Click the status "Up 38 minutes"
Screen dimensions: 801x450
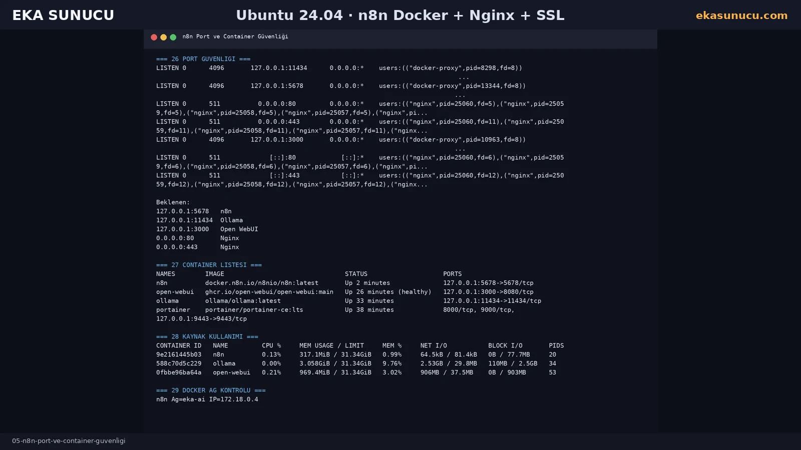[x=369, y=310]
